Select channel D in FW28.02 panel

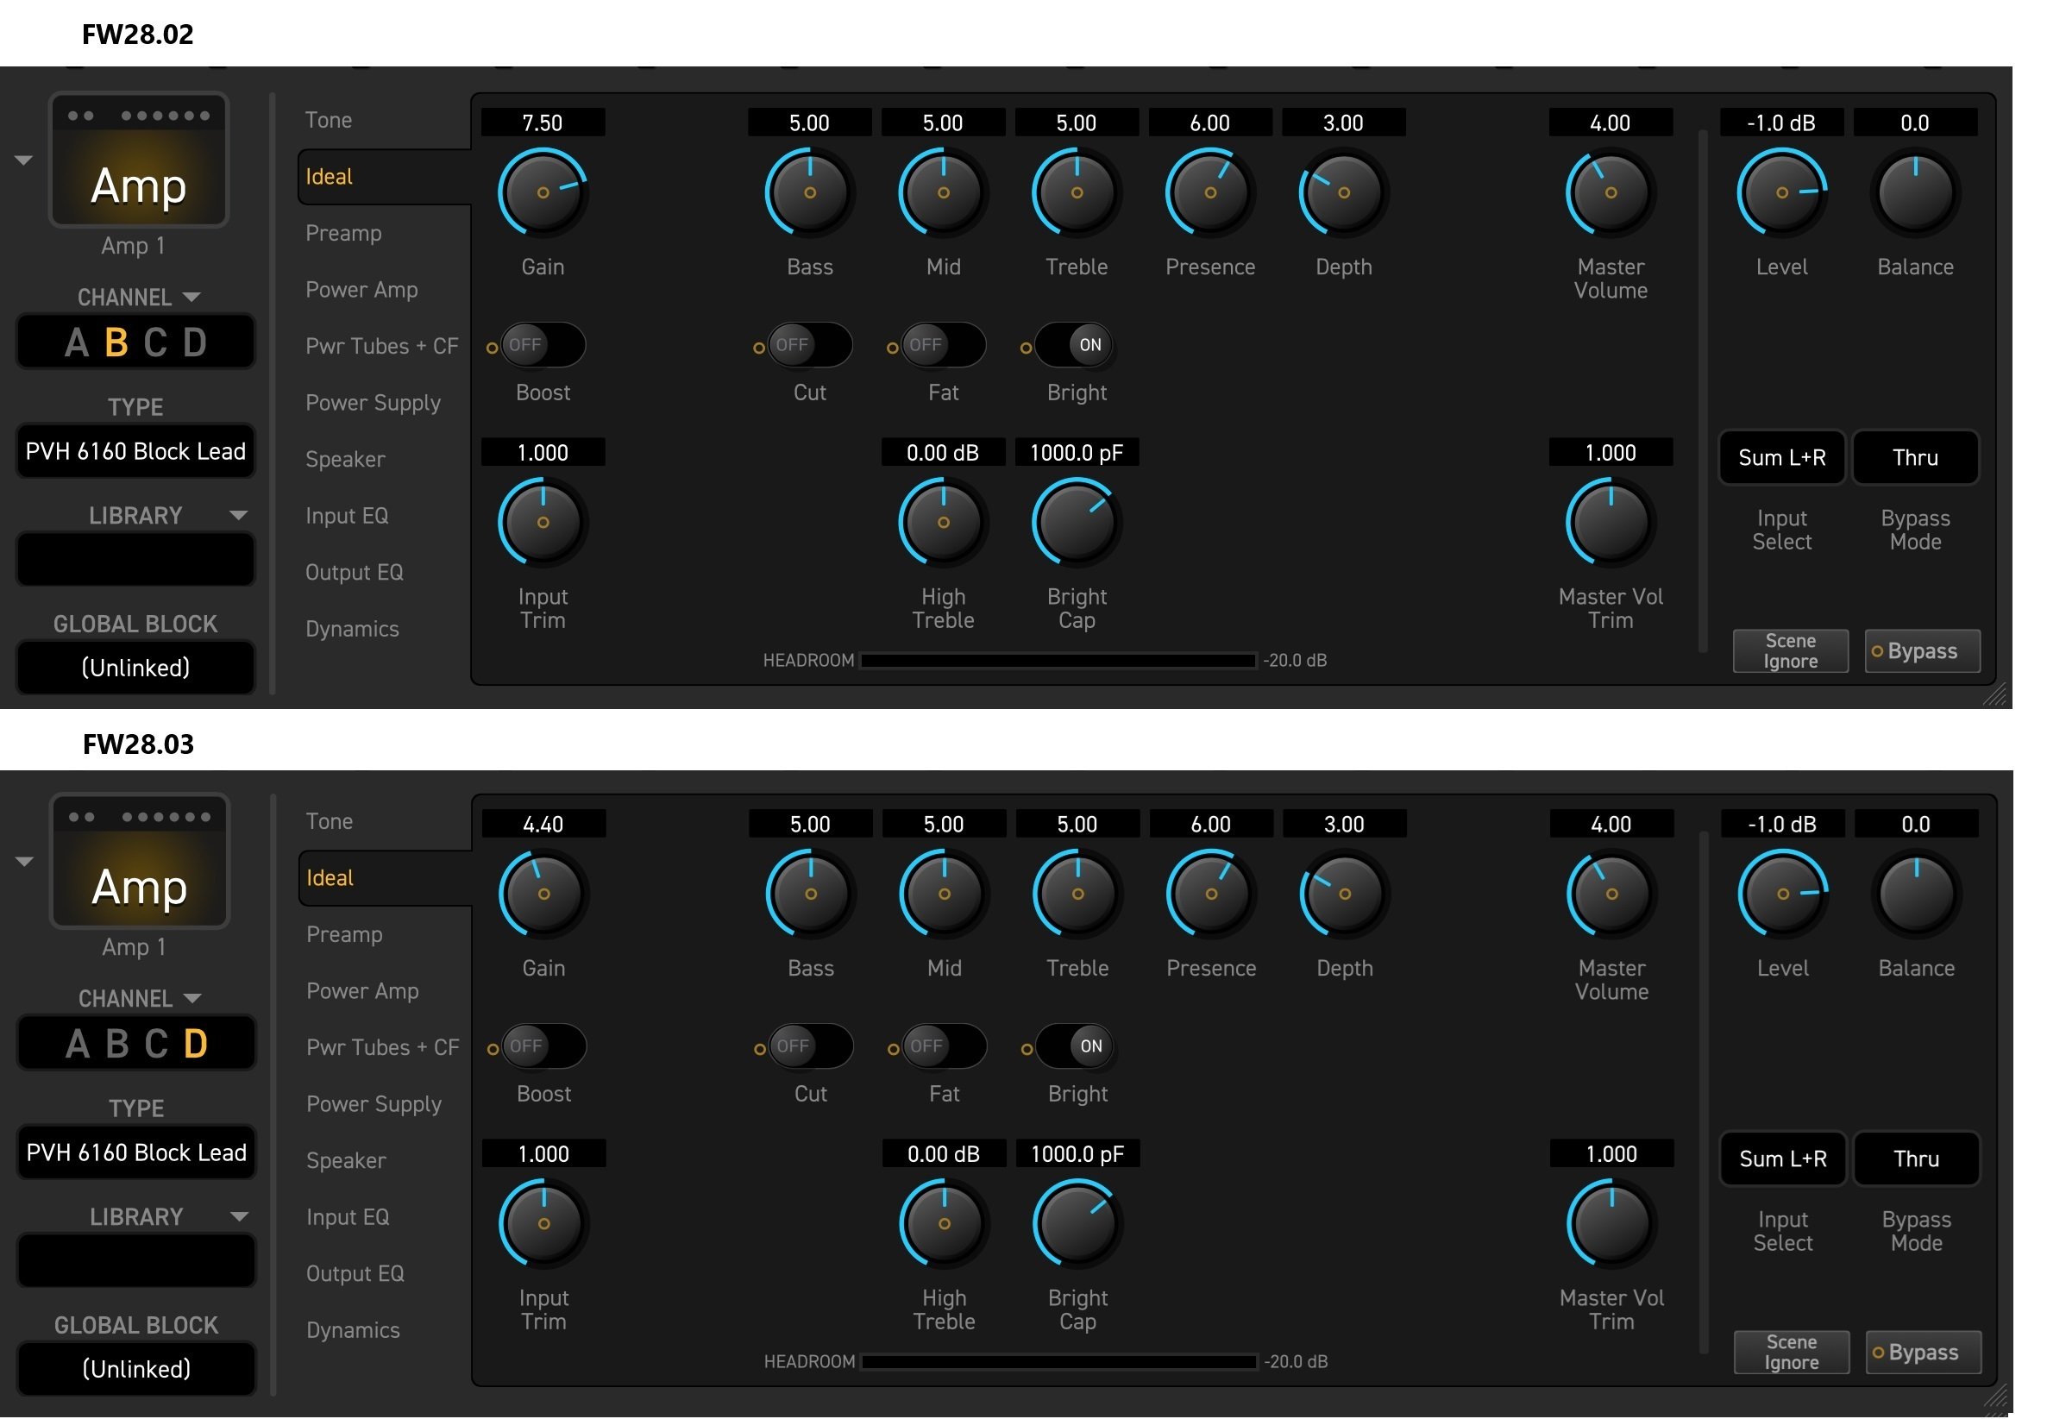pos(196,342)
